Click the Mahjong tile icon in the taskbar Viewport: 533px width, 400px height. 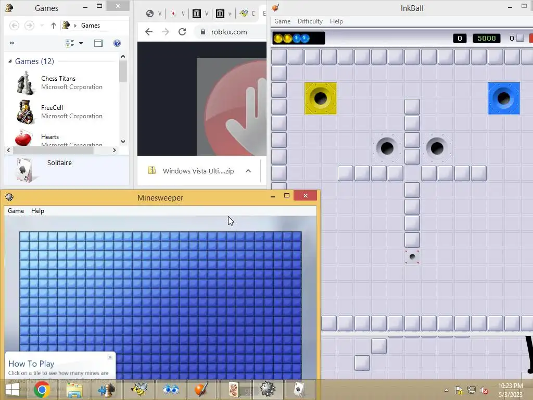[234, 390]
